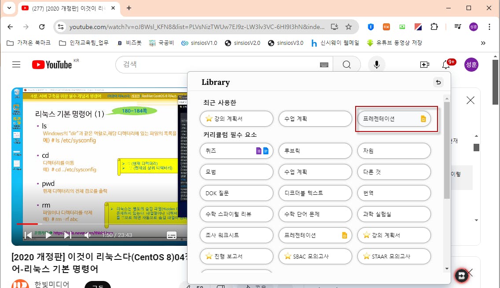The height and width of the screenshot is (288, 500).
Task: Mute the video volume
Action: [x=88, y=235]
